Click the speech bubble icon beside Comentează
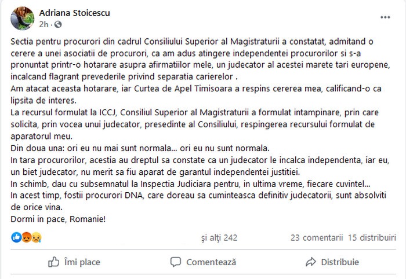This screenshot has width=406, height=279. pos(176,262)
